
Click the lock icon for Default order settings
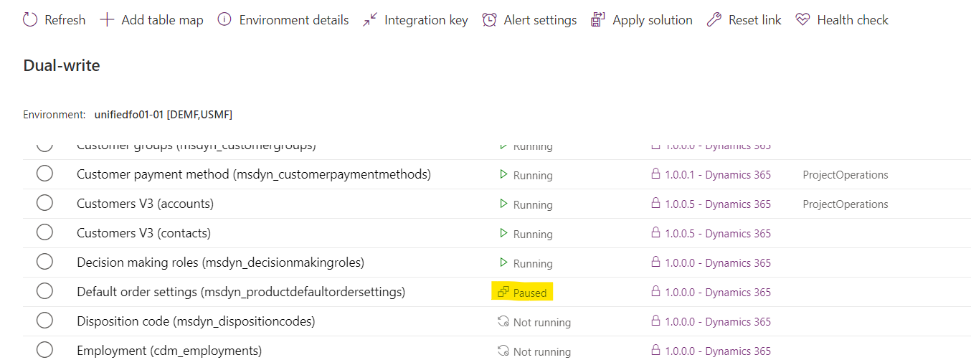[x=655, y=292]
